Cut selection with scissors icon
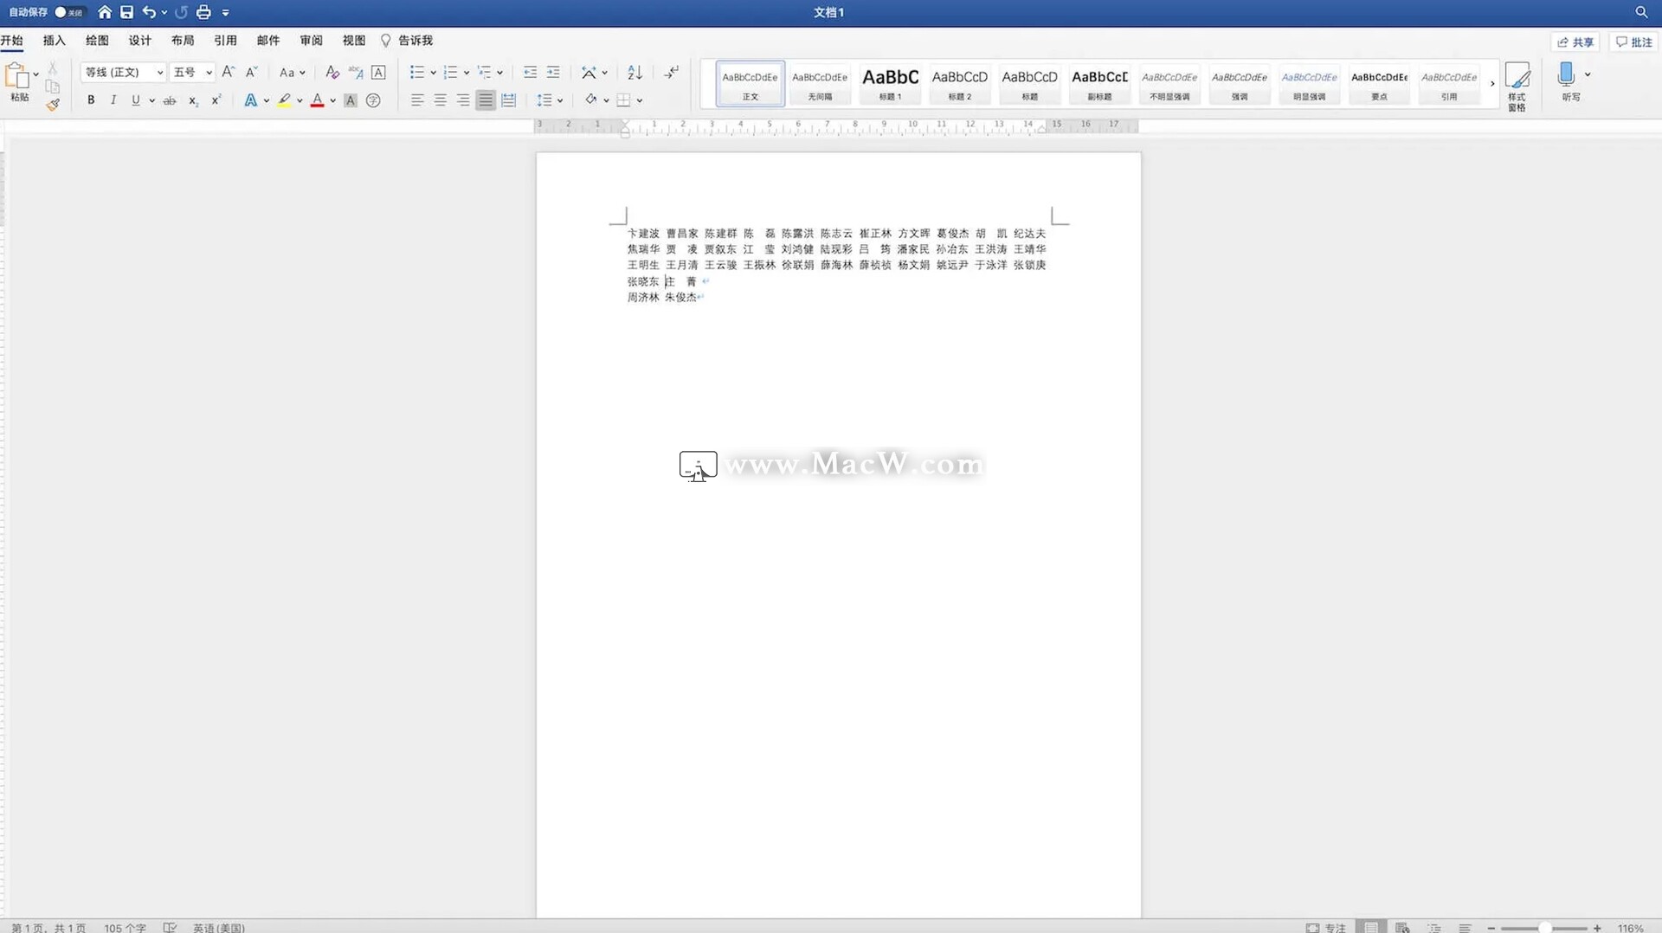This screenshot has height=933, width=1662. [53, 68]
